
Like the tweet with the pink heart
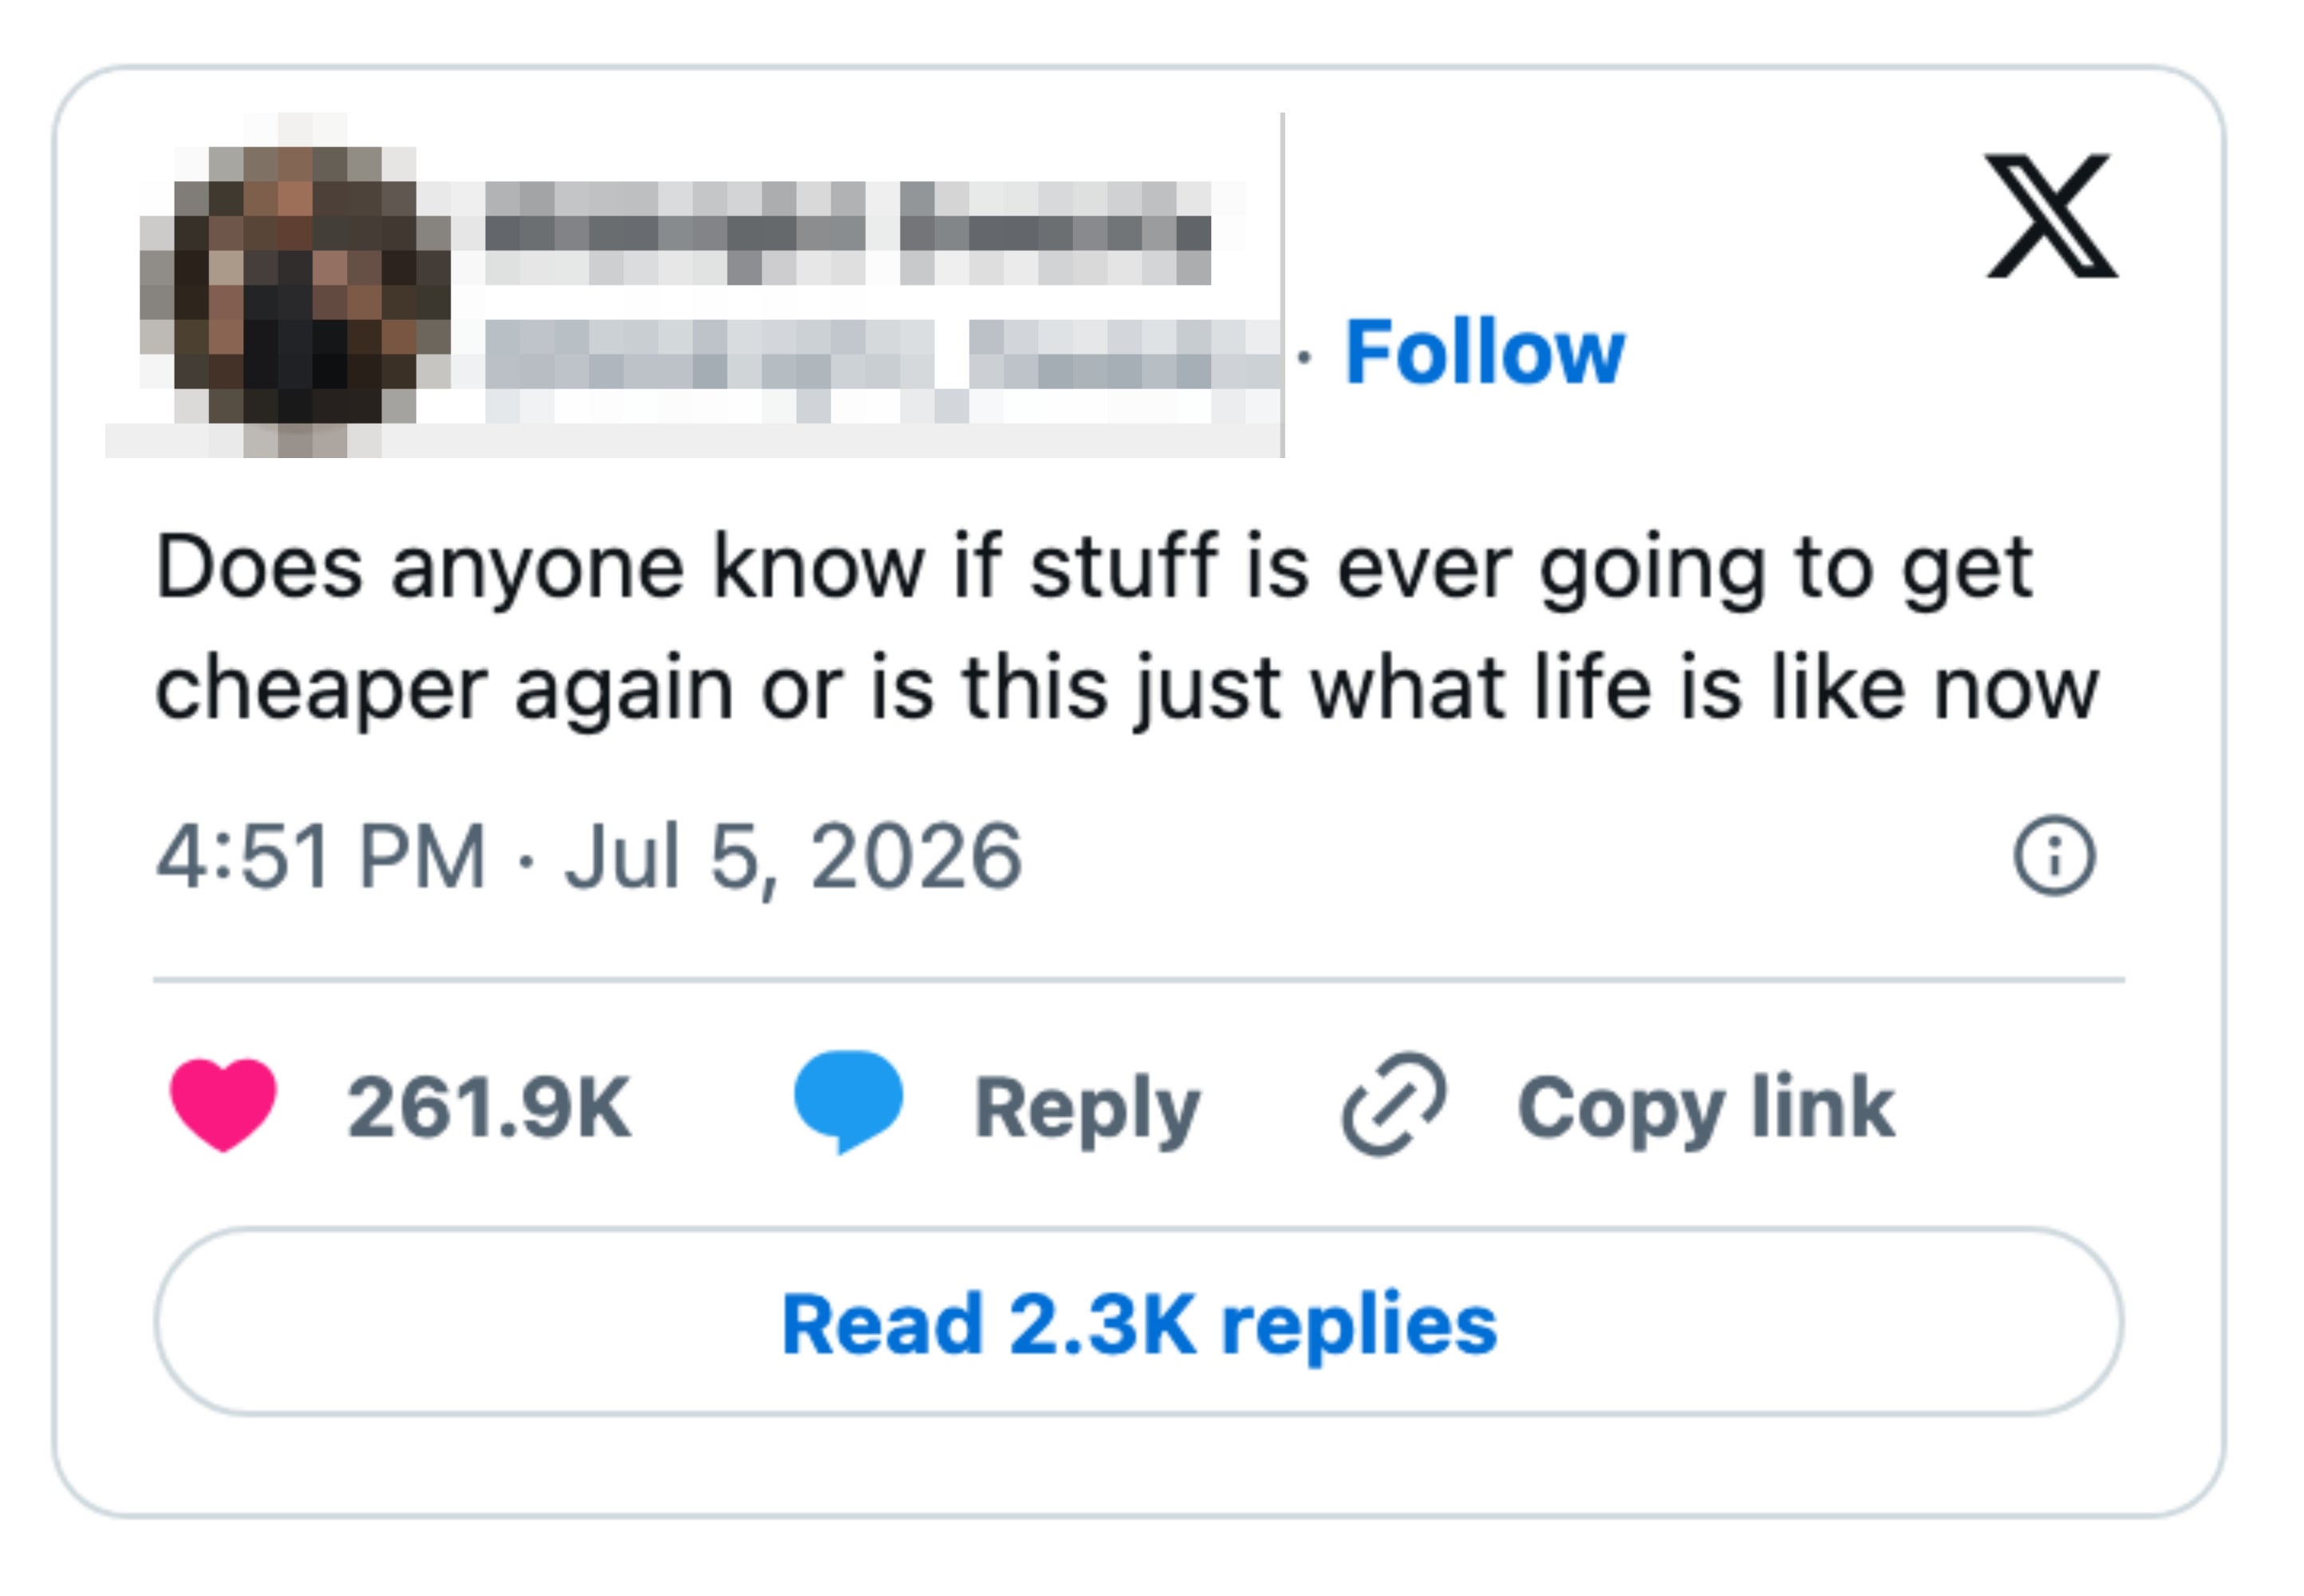tap(223, 1105)
